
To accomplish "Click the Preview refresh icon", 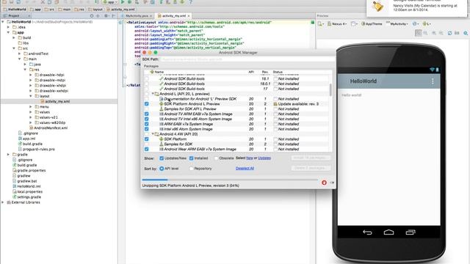I will 449,33.
